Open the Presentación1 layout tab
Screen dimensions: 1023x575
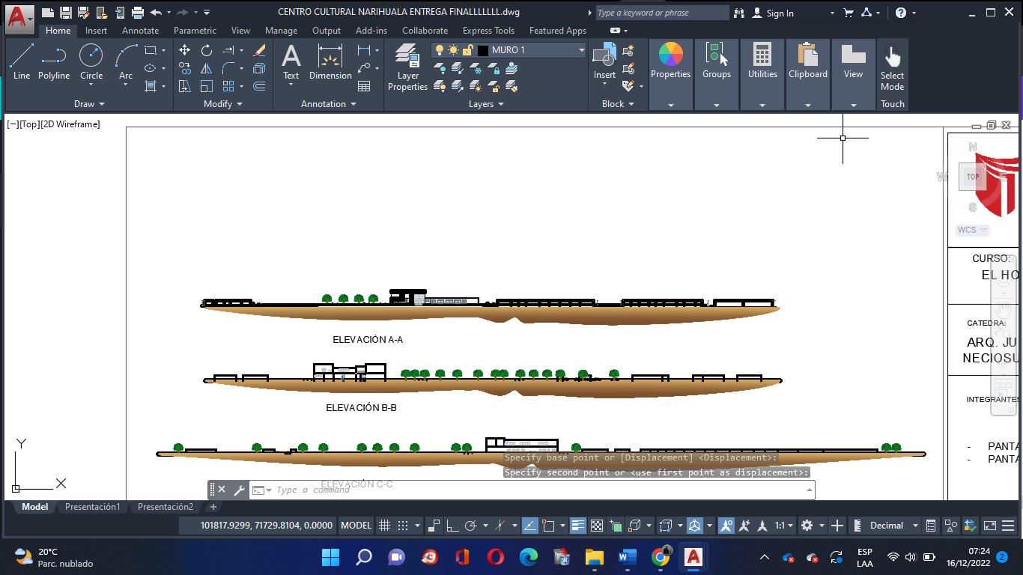pos(92,507)
